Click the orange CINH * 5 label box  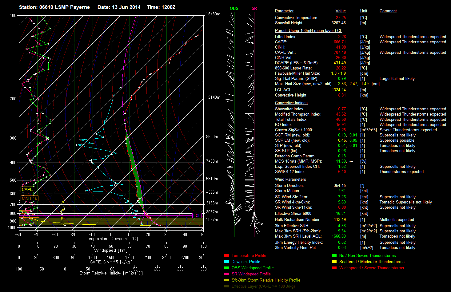tap(29, 198)
